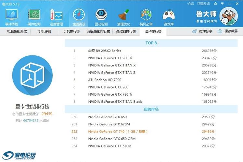243x162 pixels.
Task: Click the blue graphics card cube emblem
Action: pyautogui.click(x=32, y=75)
